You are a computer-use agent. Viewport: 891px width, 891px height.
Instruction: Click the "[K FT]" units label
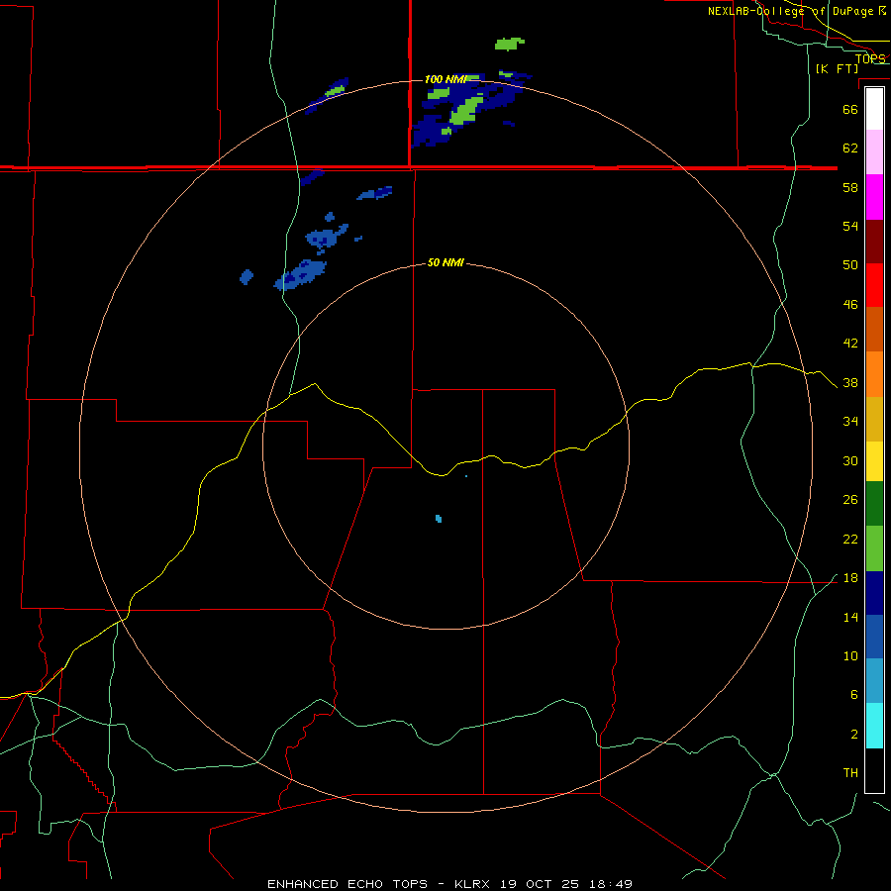click(x=837, y=68)
